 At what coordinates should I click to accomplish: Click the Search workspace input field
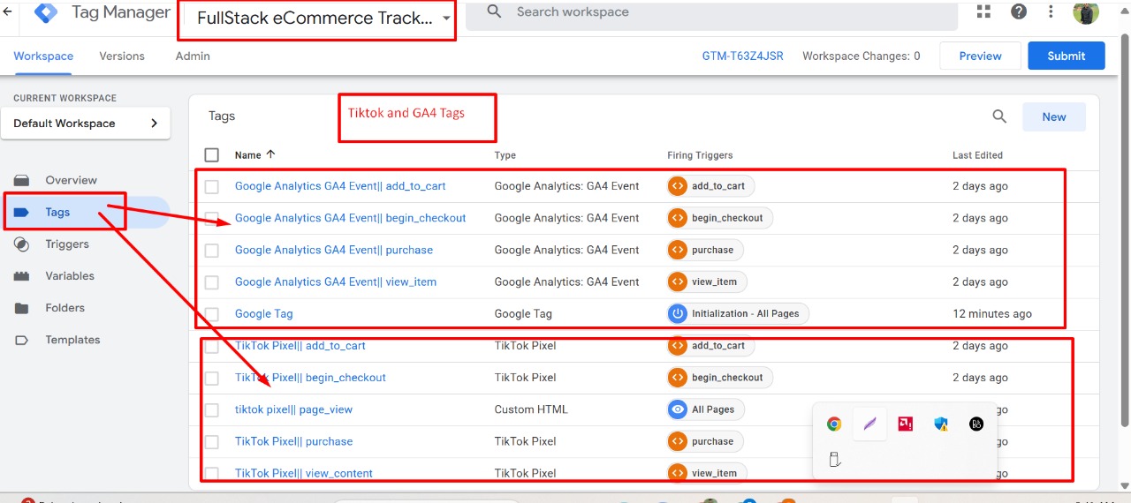[x=711, y=12]
